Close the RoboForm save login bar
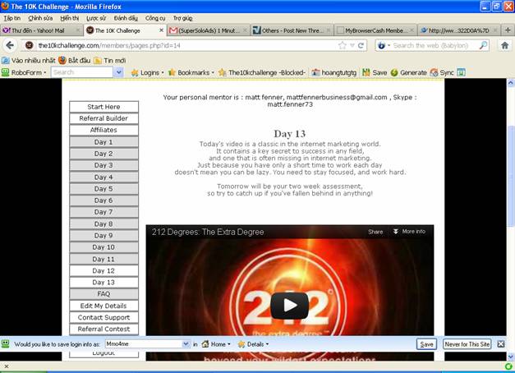Screen dimensions: 515x373 pos(502,344)
